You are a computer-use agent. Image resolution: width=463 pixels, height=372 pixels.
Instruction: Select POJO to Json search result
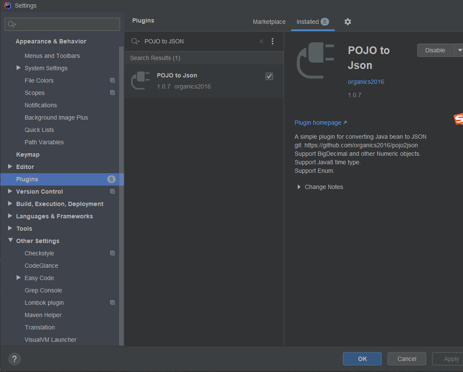204,81
